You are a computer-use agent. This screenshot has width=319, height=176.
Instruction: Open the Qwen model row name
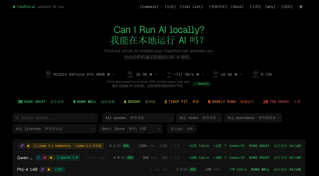[x=25, y=157]
